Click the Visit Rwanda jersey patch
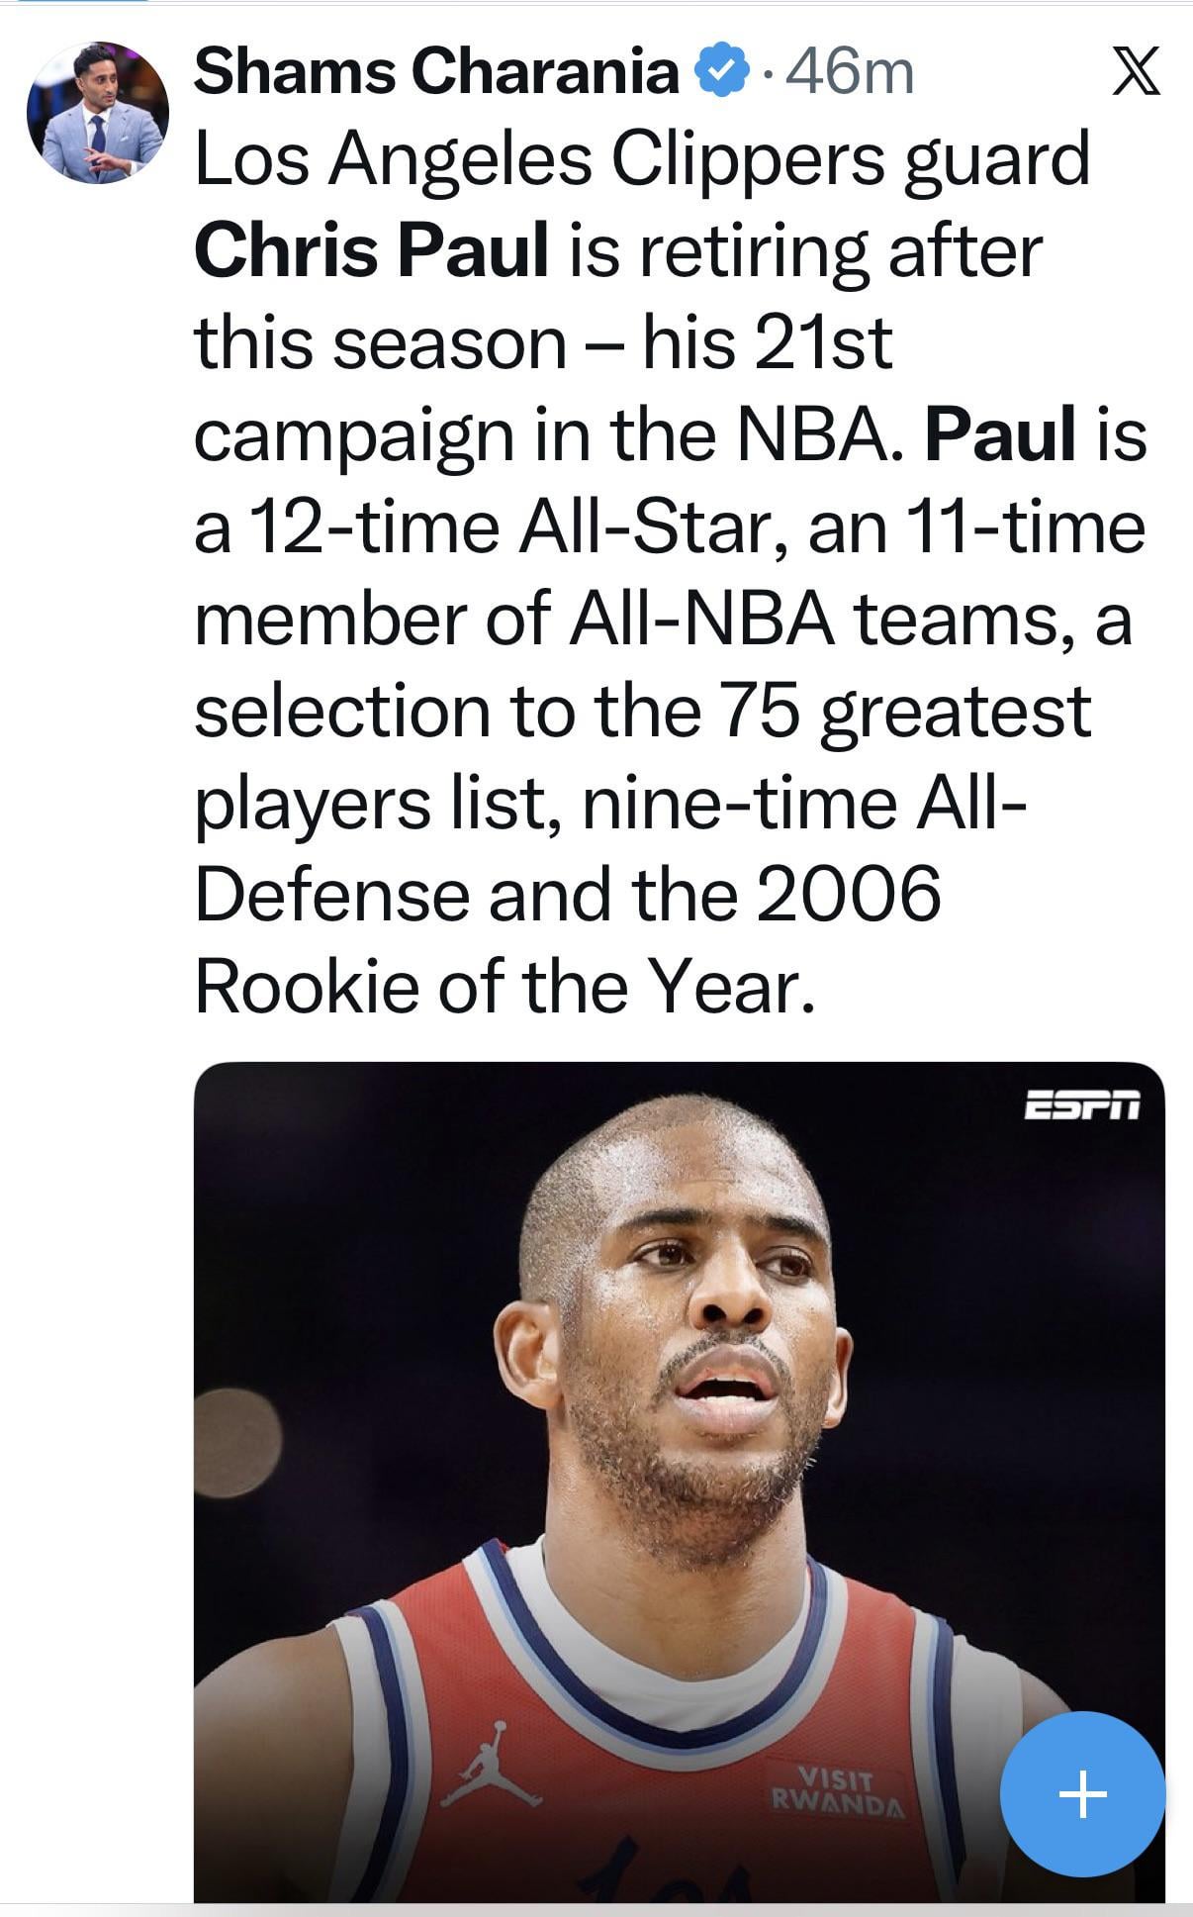 837,1789
